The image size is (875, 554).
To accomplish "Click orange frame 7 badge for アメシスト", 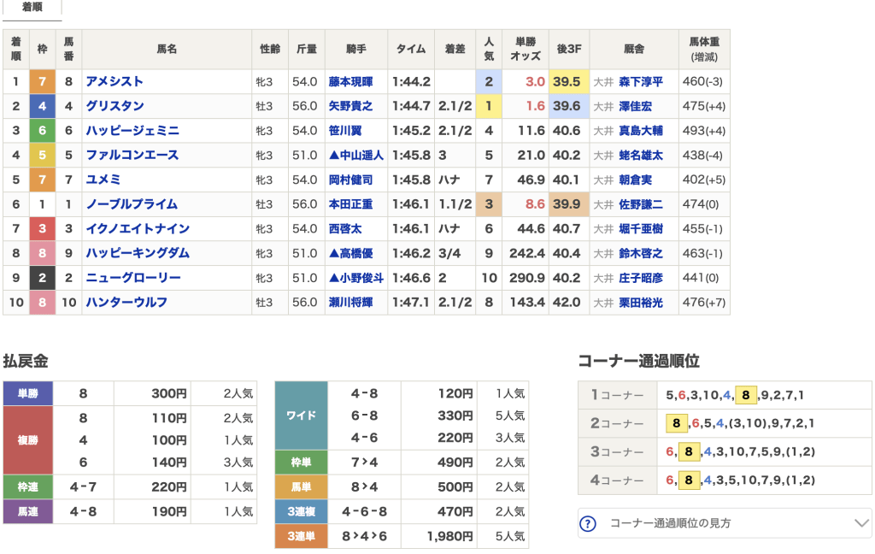I will pos(42,81).
